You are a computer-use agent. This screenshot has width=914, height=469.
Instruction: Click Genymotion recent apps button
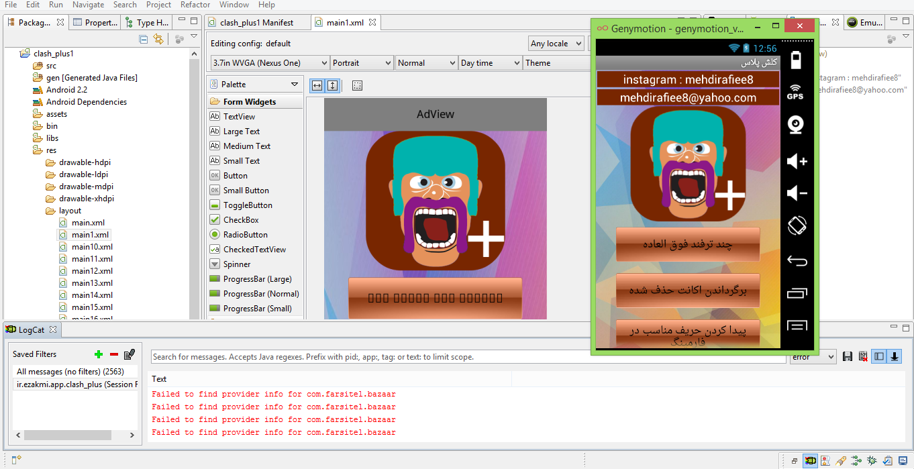(x=797, y=293)
